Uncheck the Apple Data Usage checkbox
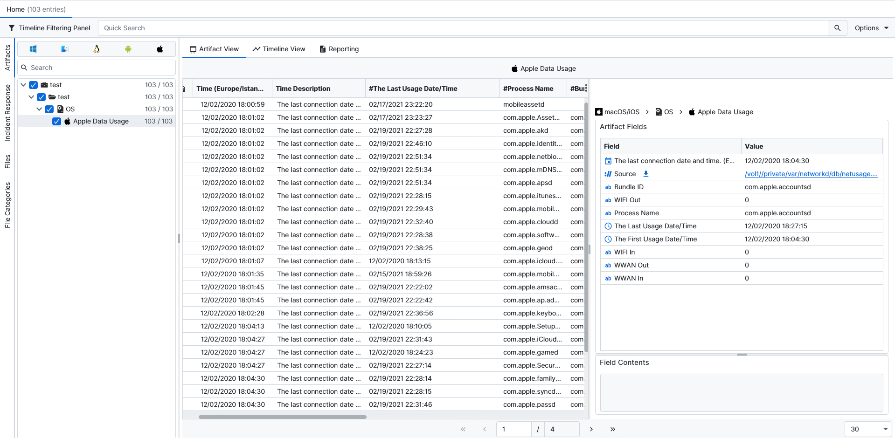Viewport: 895px width, 438px height. click(x=57, y=121)
